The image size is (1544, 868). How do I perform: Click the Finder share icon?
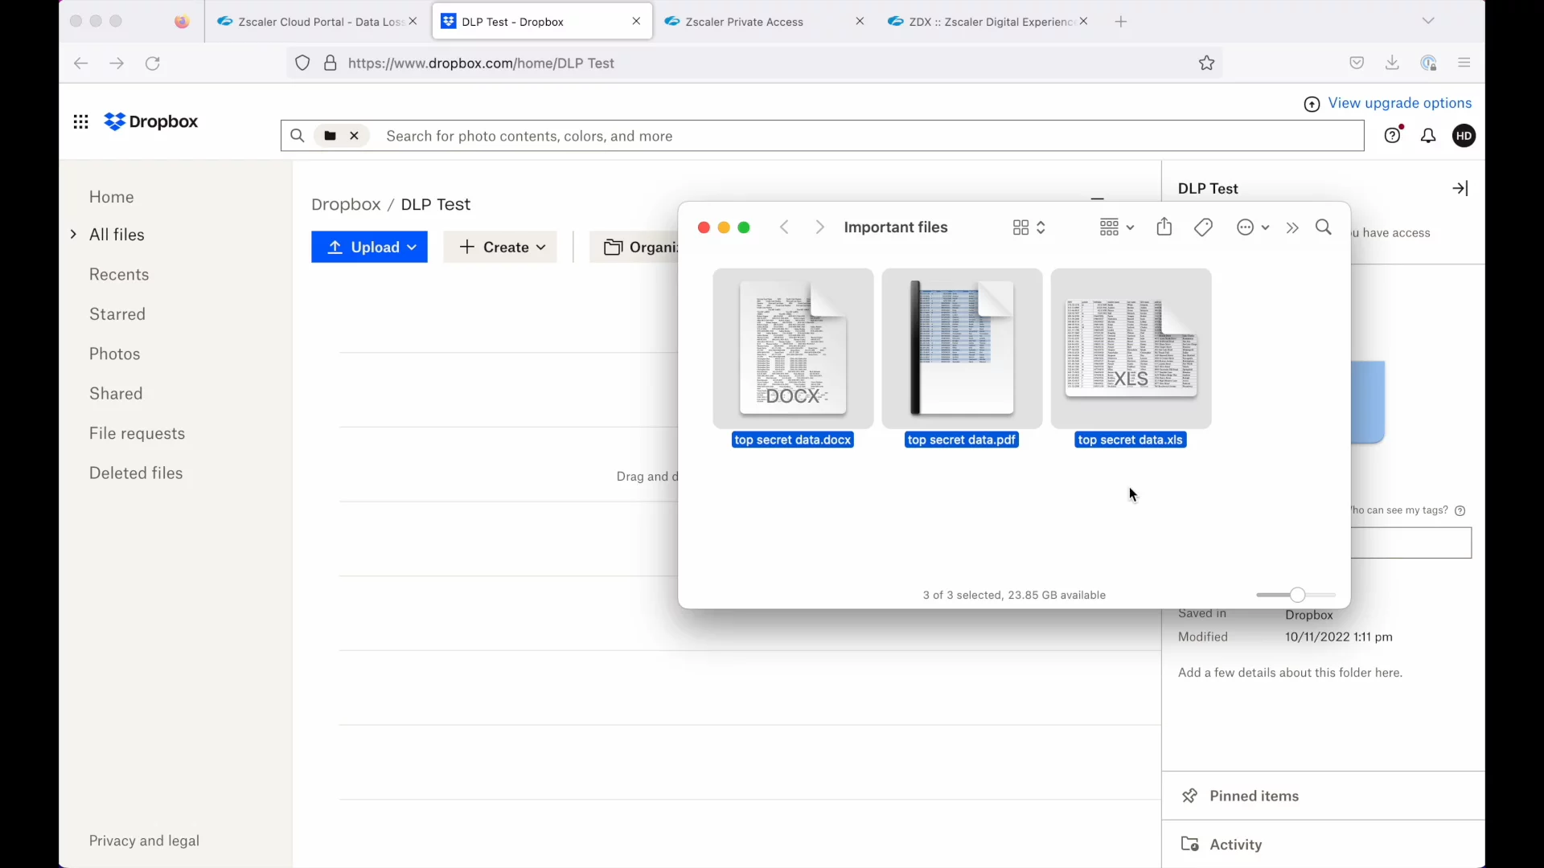pos(1164,227)
